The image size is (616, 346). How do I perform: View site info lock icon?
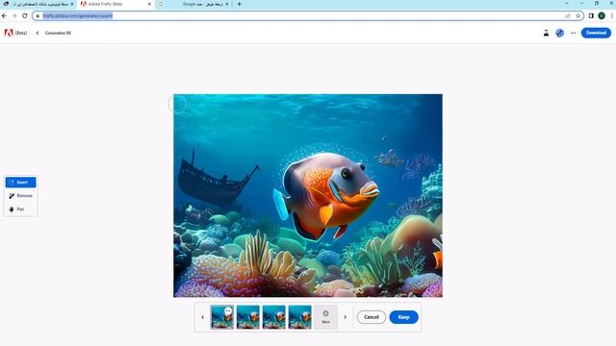pos(38,15)
